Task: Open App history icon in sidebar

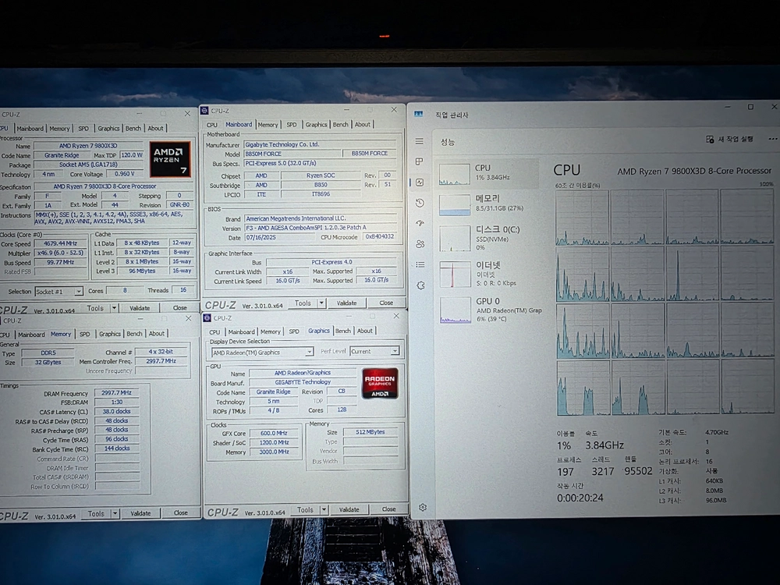Action: [420, 203]
